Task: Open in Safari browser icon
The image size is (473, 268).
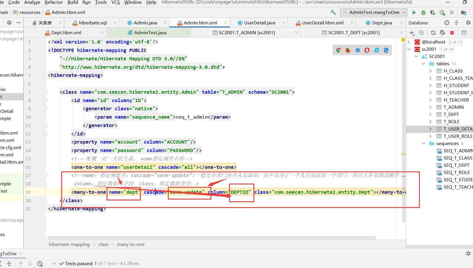Action: [358, 50]
